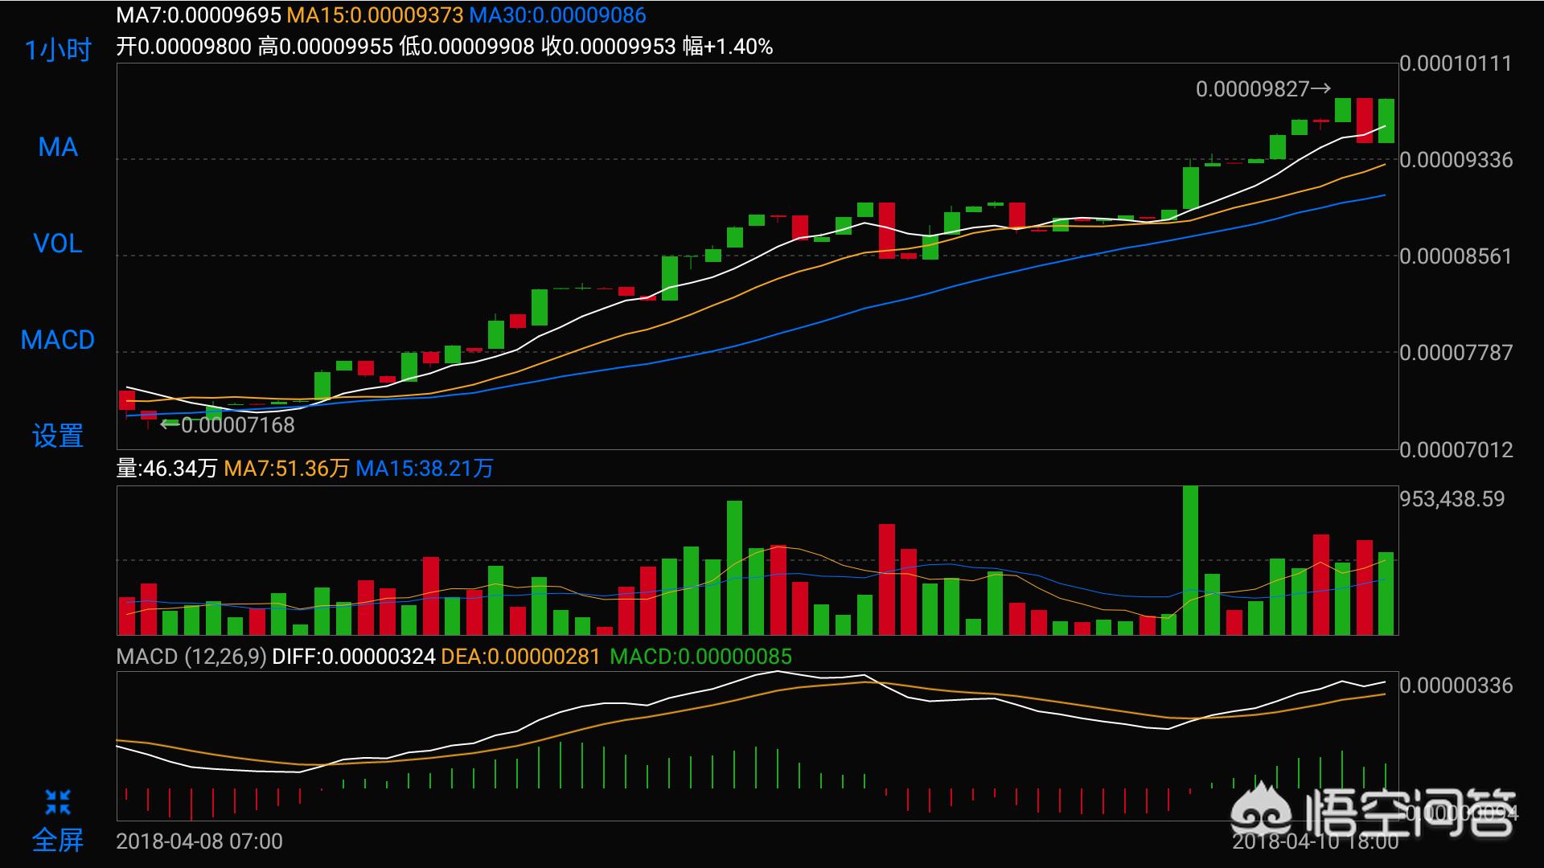
Task: Click the orange MA15 value label
Action: [375, 15]
